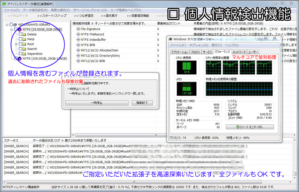
Task: Tick the Search folder checkbox
Action: click(x=20, y=49)
